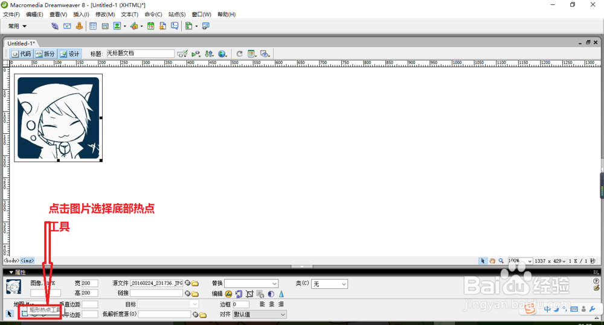The image size is (604, 325).
Task: Open the Validate Markup menu icon
Action: (196, 54)
